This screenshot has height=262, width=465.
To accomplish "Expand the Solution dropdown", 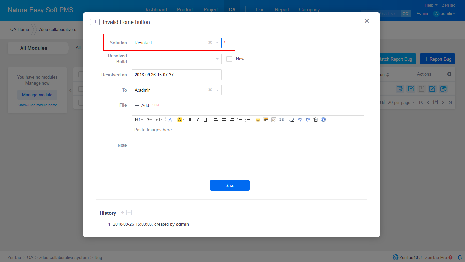I will click(217, 43).
